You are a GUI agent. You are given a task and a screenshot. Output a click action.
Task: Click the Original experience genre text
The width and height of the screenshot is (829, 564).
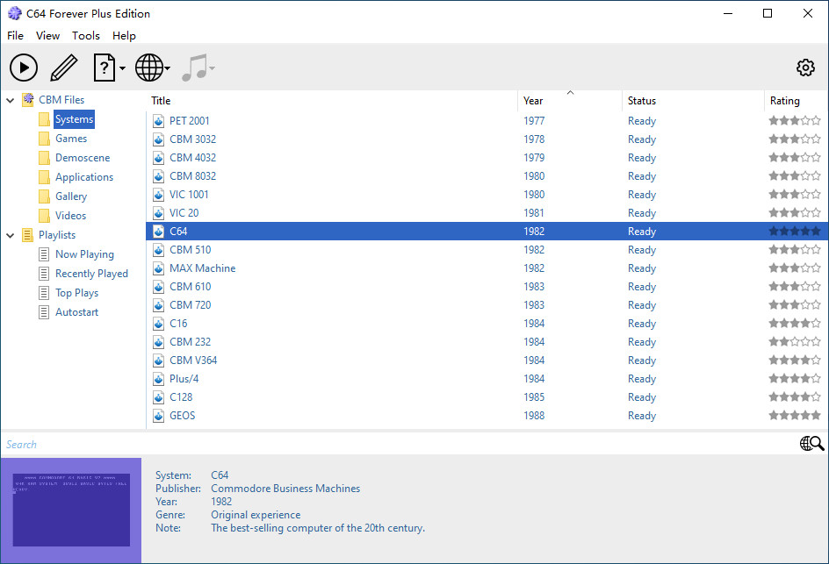(256, 515)
